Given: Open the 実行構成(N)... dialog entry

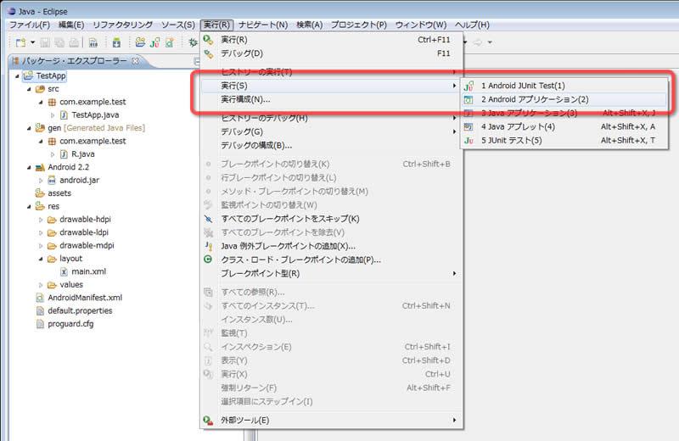Looking at the screenshot, I should coord(331,99).
